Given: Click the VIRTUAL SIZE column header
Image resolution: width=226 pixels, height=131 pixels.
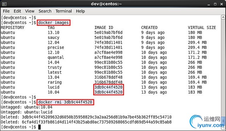Looking at the screenshot, I should [202, 28].
